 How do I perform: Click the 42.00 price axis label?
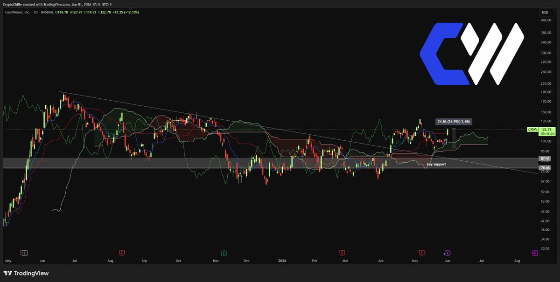545,221
